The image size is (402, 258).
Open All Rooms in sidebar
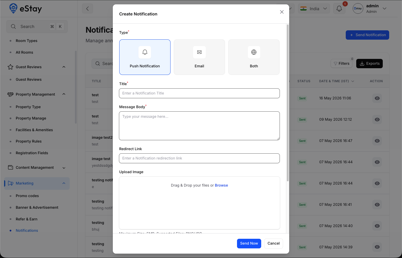pos(24,52)
